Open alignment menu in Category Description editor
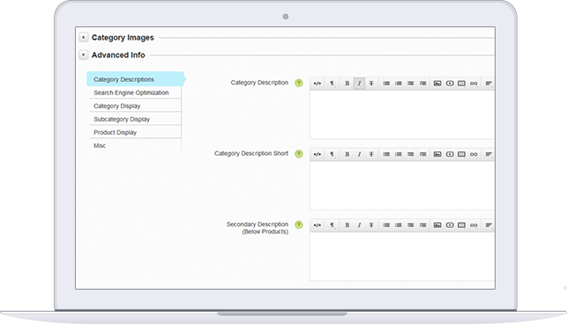The height and width of the screenshot is (324, 567). coord(489,84)
